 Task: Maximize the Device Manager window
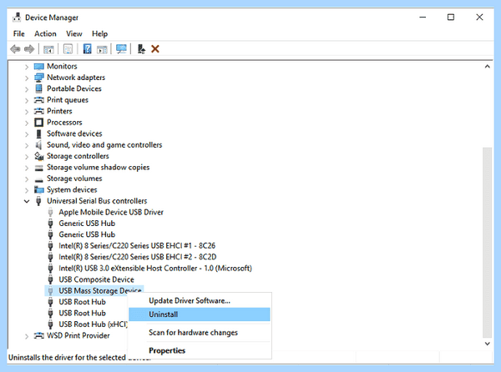451,18
